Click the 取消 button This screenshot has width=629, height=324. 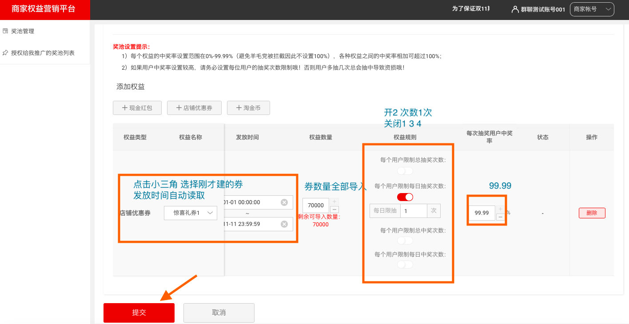219,313
